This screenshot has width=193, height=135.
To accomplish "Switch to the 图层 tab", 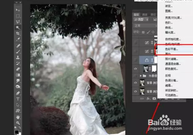I will tap(136, 15).
